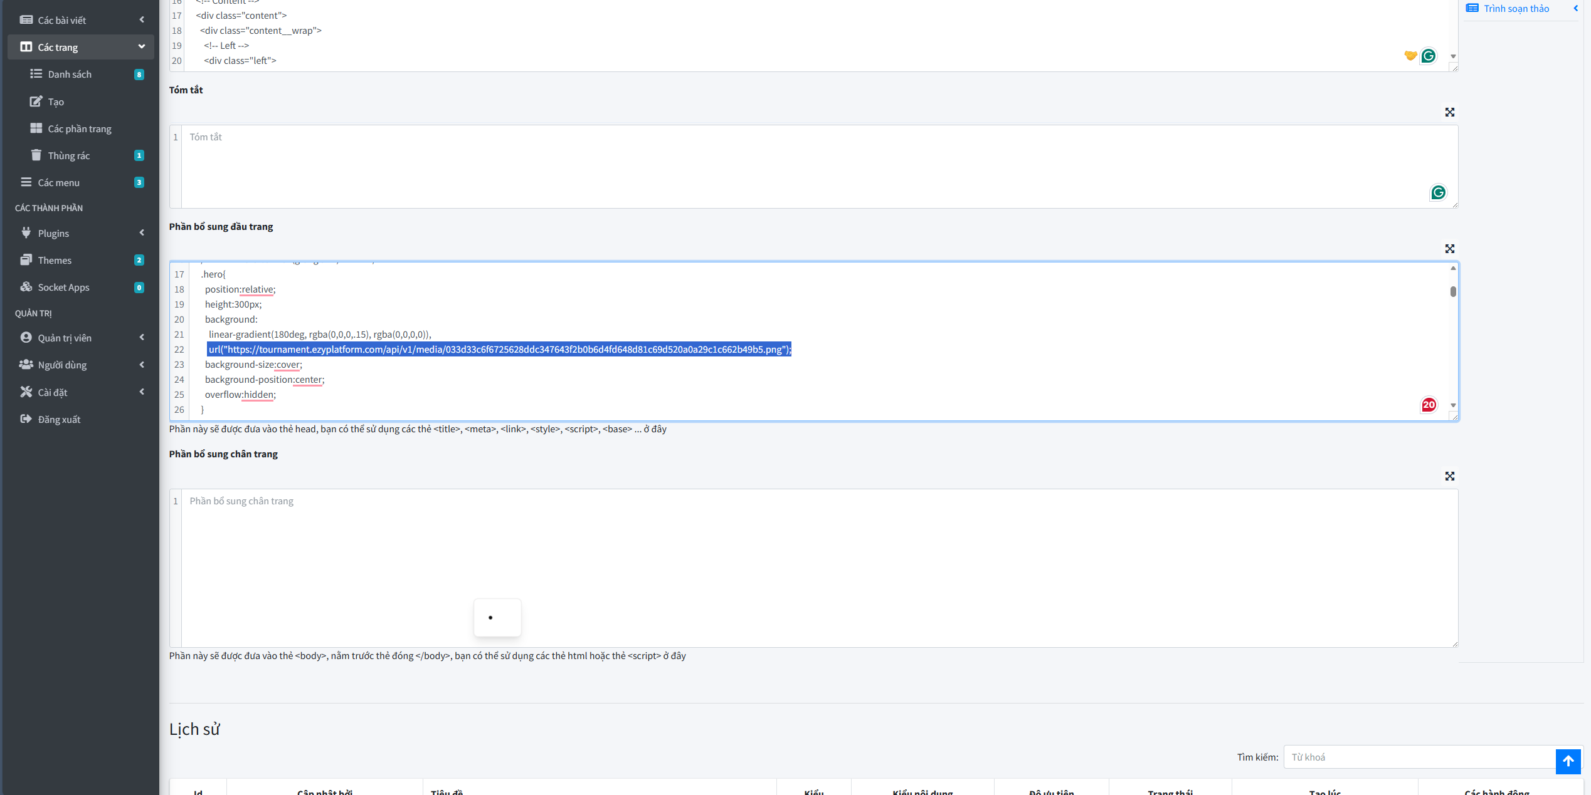This screenshot has height=795, width=1591.
Task: Click the Đăng xuất logout icon
Action: tap(26, 419)
